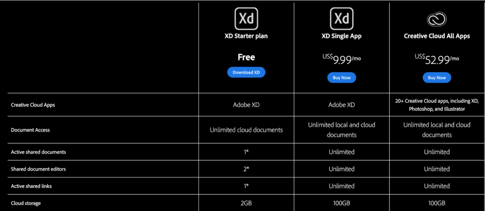The image size is (485, 211).
Task: Select the Creative Cloud All Apps title
Action: pyautogui.click(x=437, y=36)
